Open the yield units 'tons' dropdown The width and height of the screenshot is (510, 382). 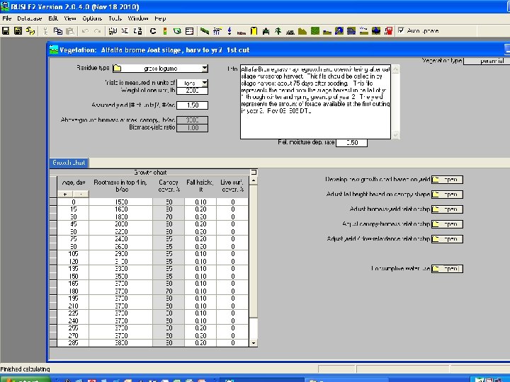coord(204,83)
